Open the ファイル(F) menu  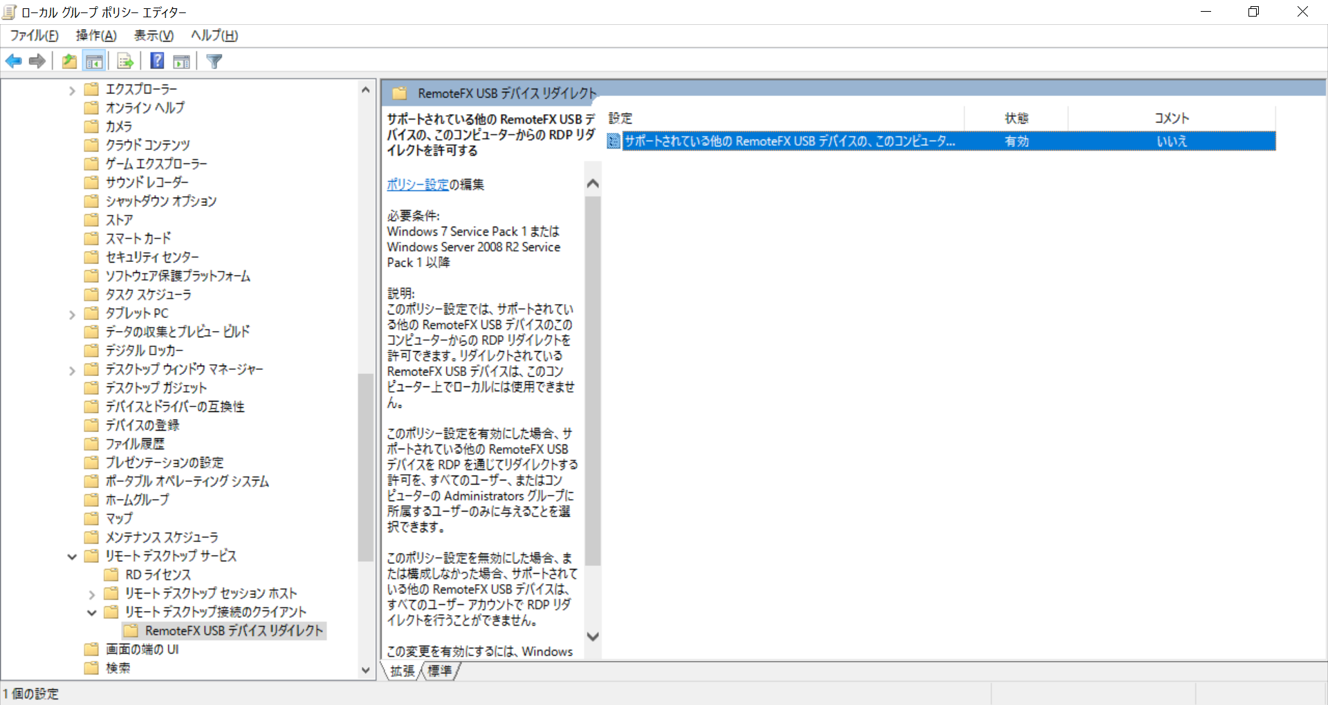coord(34,35)
